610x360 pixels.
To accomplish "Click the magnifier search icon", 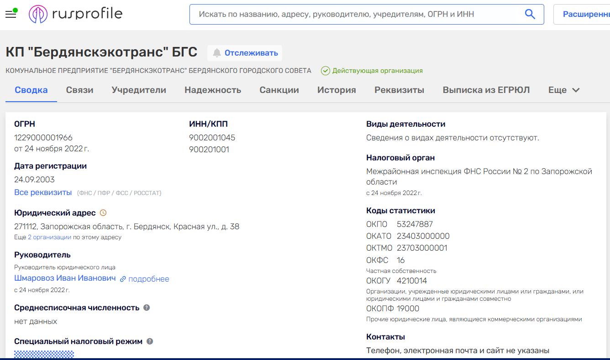I will (x=530, y=14).
